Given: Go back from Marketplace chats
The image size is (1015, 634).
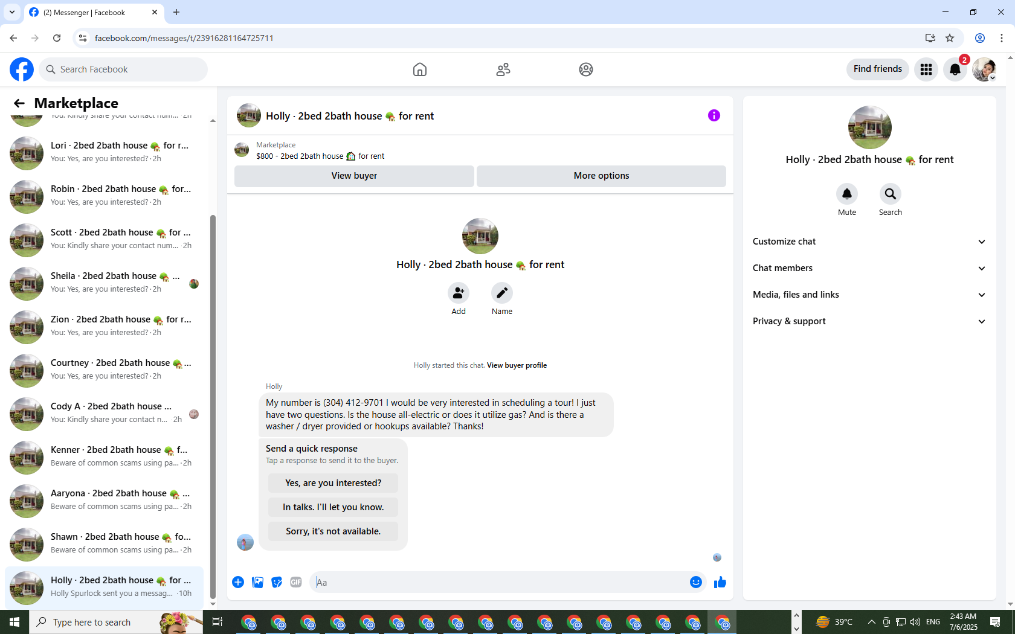Looking at the screenshot, I should point(19,103).
